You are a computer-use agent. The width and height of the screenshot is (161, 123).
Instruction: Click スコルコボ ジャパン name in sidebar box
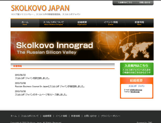[x=137, y=86]
